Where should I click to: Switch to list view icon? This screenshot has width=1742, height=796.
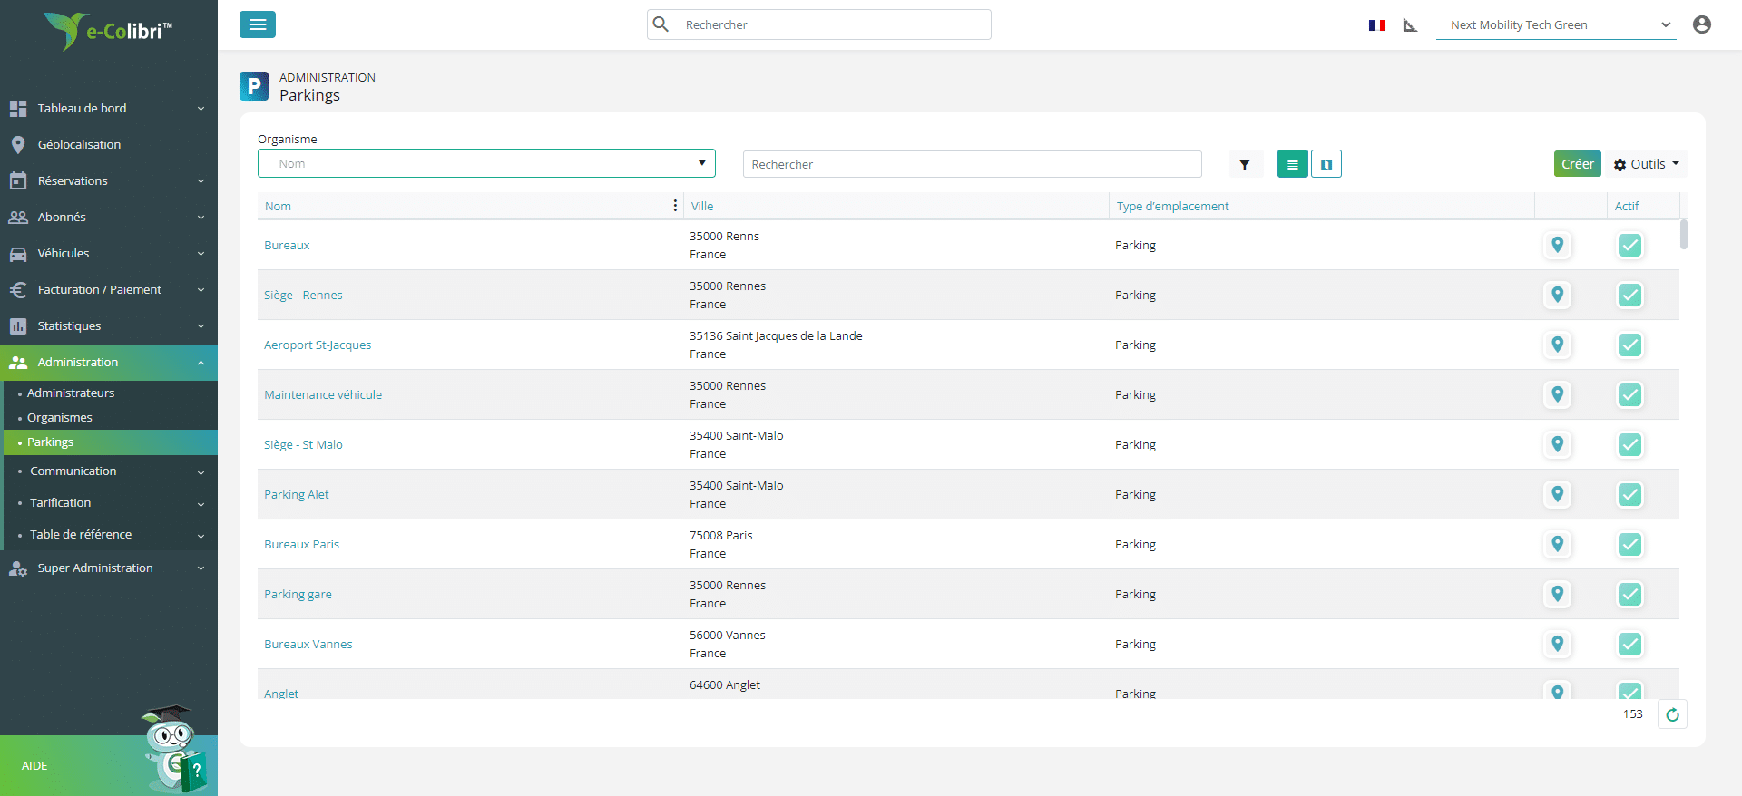point(1293,164)
